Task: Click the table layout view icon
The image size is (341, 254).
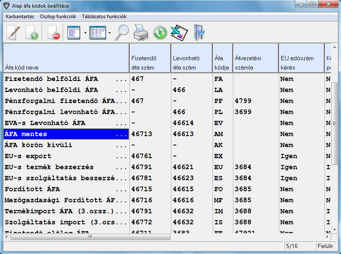Action: click(97, 33)
